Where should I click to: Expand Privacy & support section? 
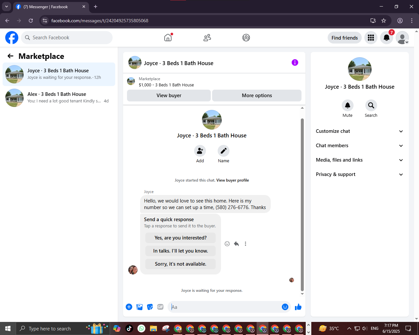pyautogui.click(x=360, y=174)
